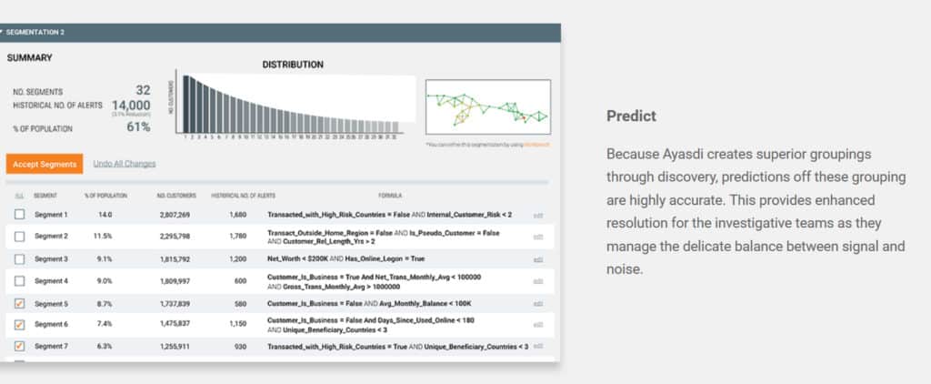Deselect the Segment 6 checkbox

[20, 324]
